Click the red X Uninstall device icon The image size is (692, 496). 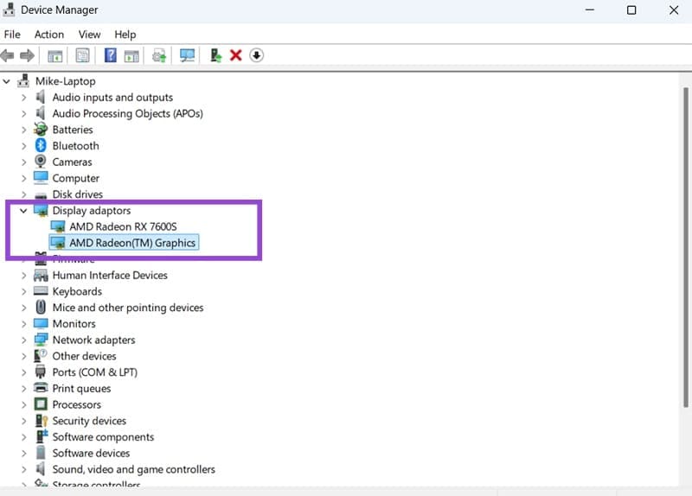[x=236, y=55]
